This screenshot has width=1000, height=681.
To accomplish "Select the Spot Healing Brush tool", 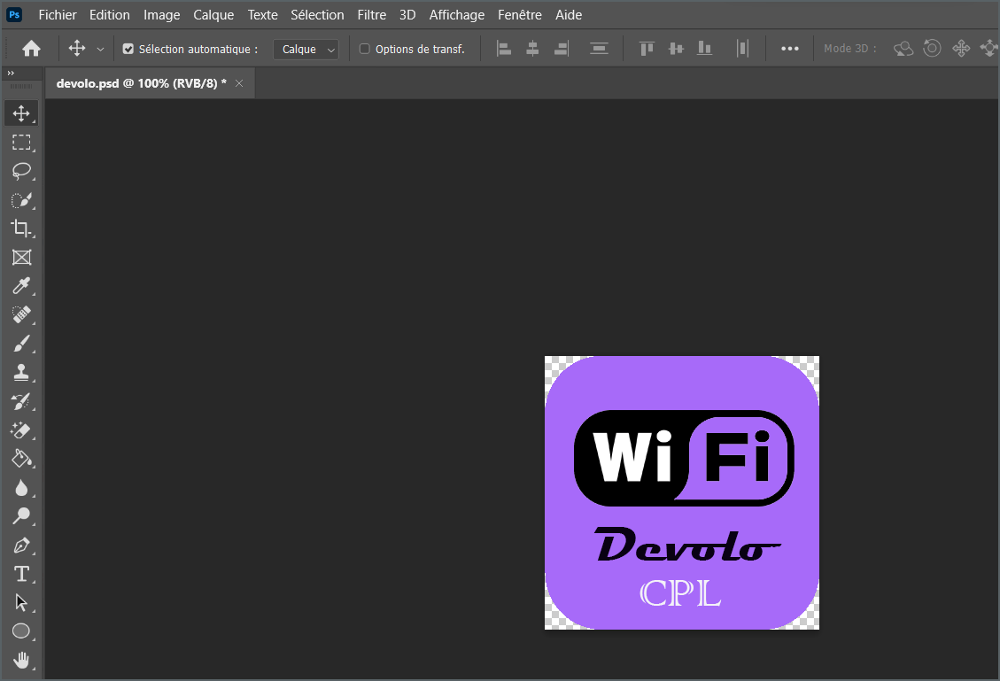I will [x=21, y=314].
